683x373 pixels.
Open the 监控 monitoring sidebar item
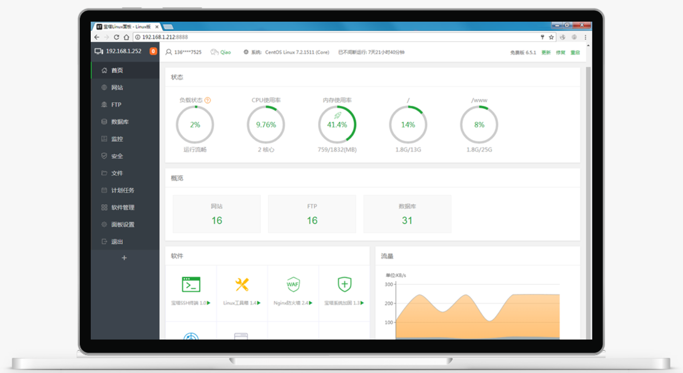coord(125,139)
